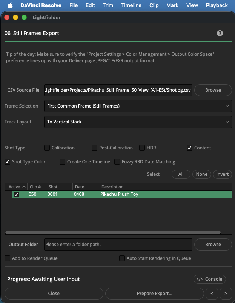The height and width of the screenshot is (303, 235).
Task: Open the View menu
Action: [x=192, y=5]
